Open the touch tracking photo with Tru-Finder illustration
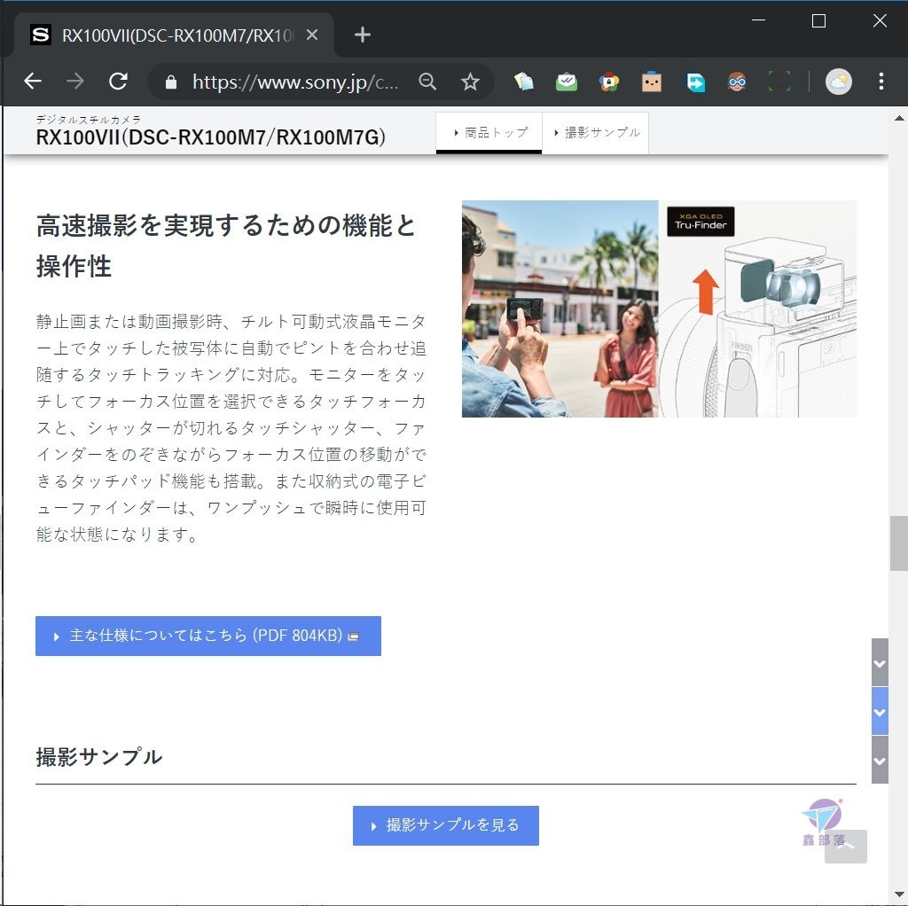The height and width of the screenshot is (906, 908). pos(659,309)
